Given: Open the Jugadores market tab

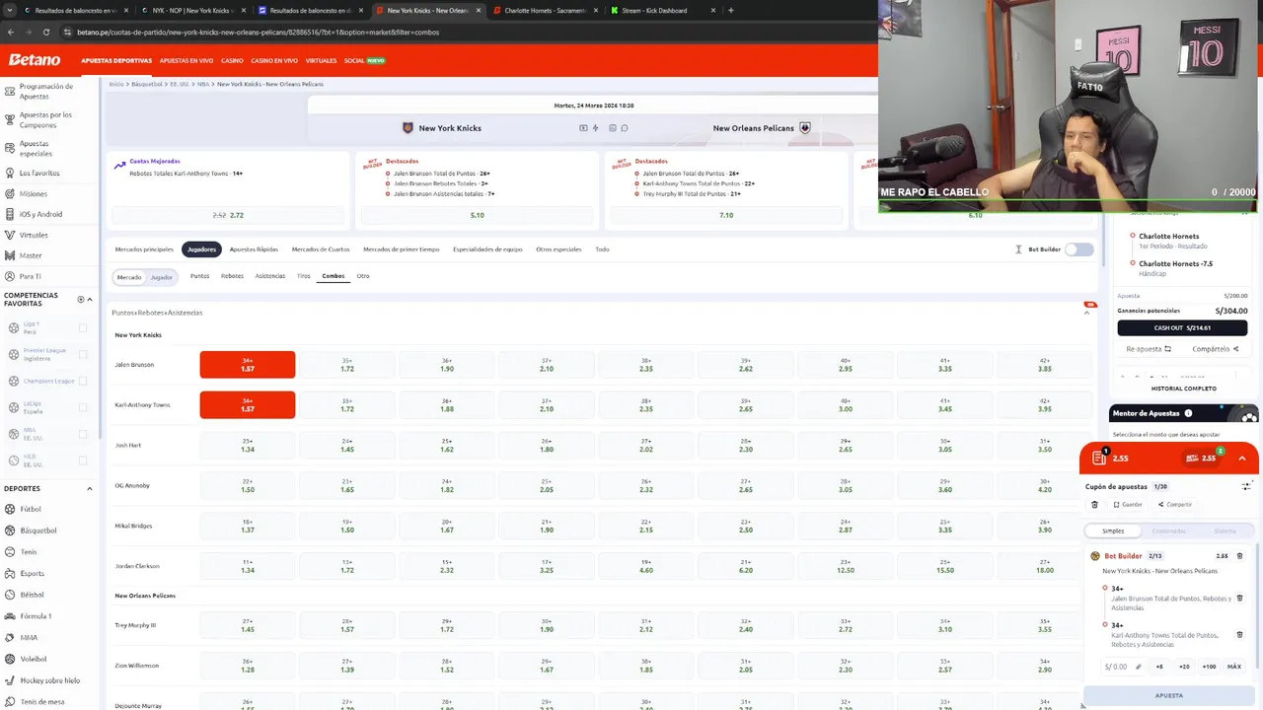Looking at the screenshot, I should (201, 249).
